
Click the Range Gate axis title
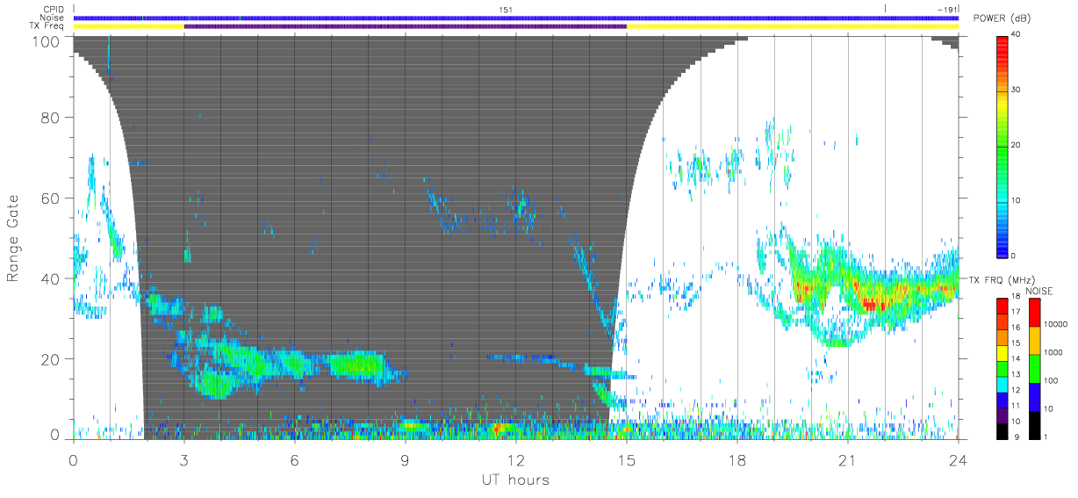pos(14,239)
